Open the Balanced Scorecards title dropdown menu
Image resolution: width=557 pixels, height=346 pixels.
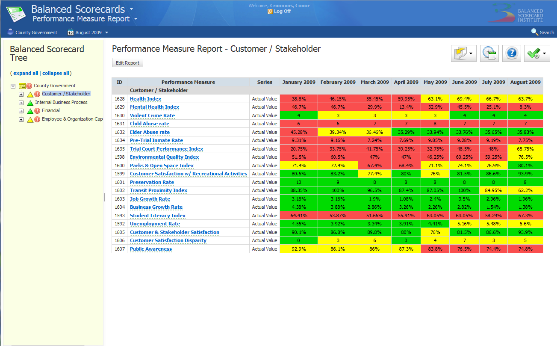point(131,9)
